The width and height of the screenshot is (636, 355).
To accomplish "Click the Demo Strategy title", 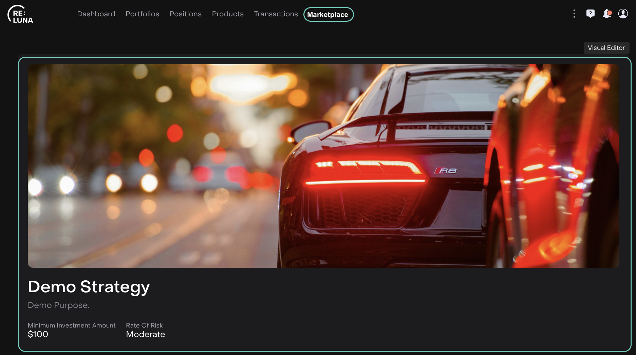I will (89, 287).
